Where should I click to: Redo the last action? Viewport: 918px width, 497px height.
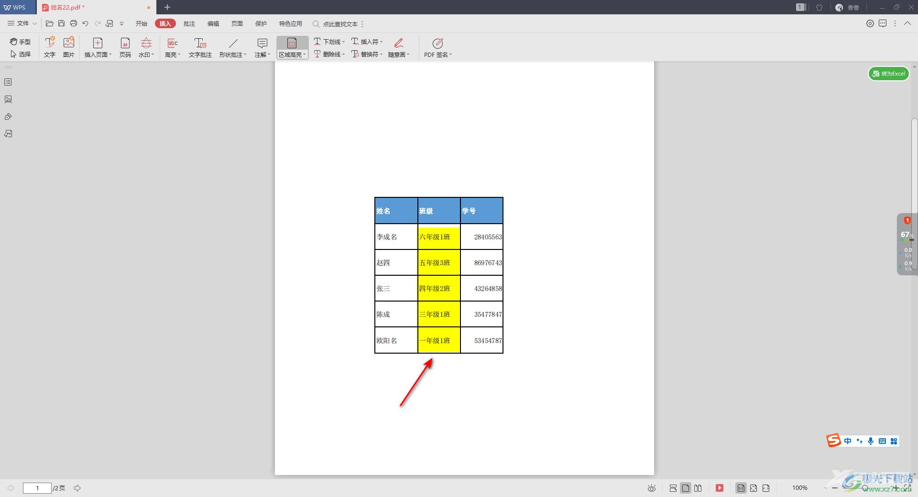[x=98, y=23]
